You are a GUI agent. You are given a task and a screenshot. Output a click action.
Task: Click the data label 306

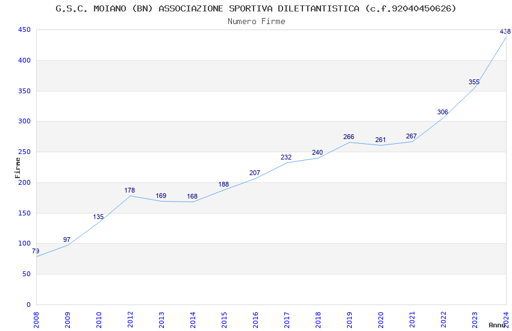(x=443, y=112)
